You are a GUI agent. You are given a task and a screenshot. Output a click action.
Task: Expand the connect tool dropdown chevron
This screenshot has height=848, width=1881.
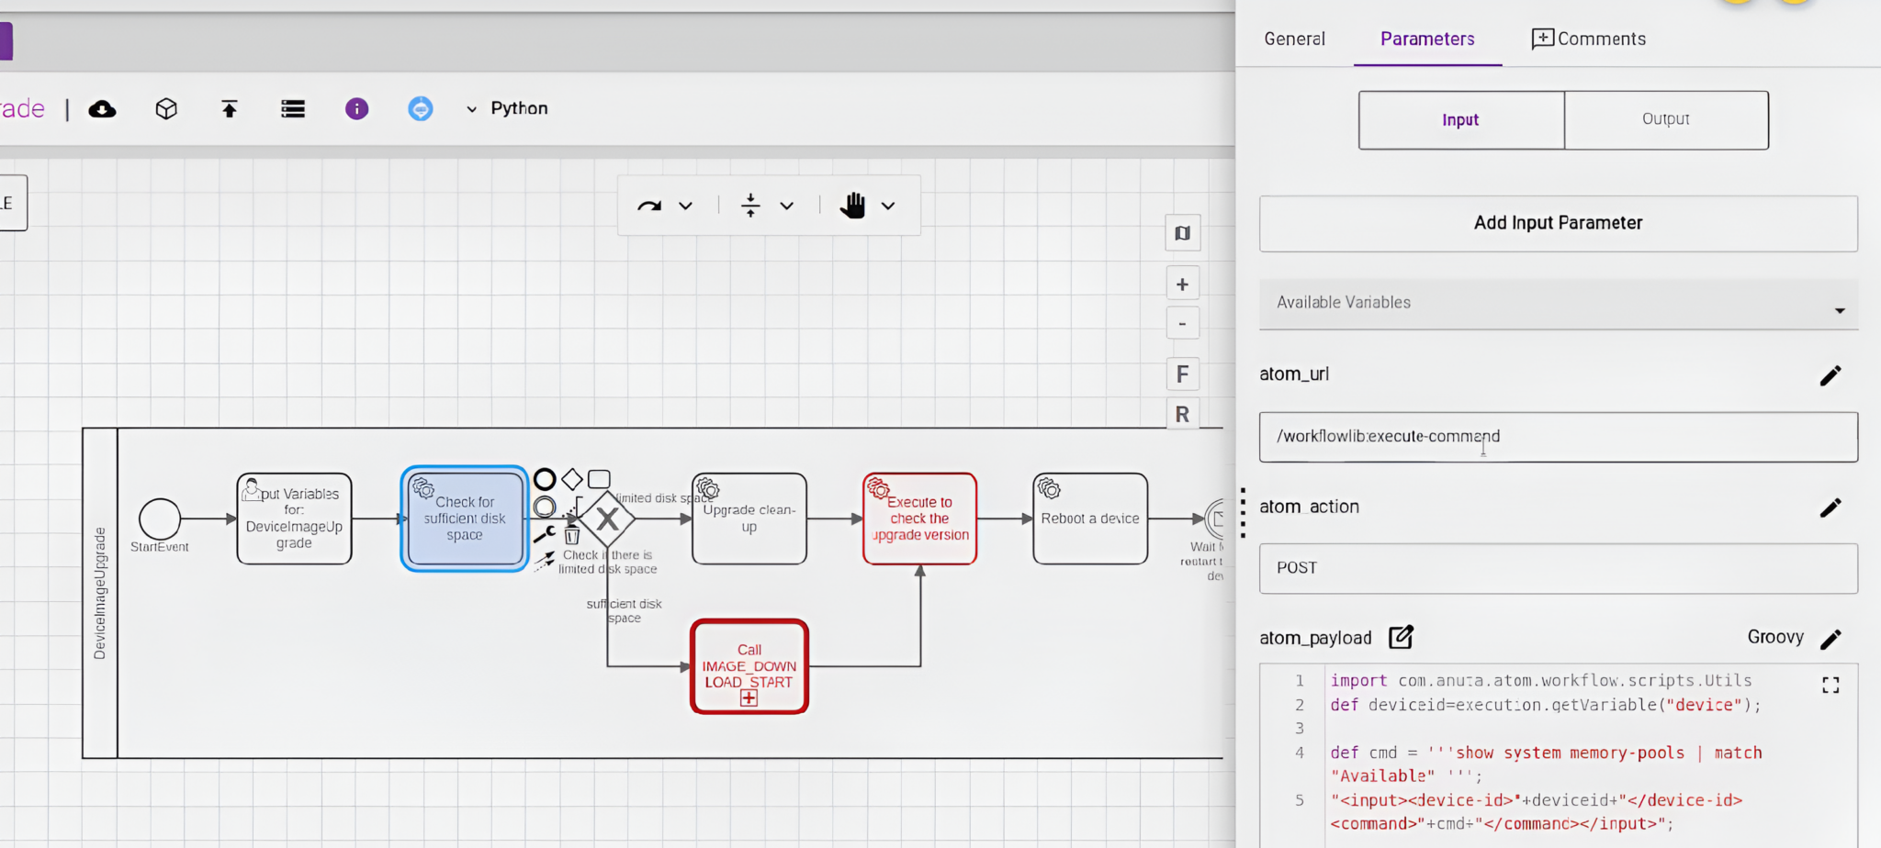click(685, 206)
